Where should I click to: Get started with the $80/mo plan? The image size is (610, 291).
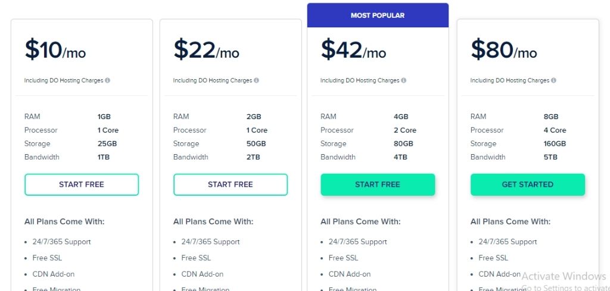click(x=528, y=184)
